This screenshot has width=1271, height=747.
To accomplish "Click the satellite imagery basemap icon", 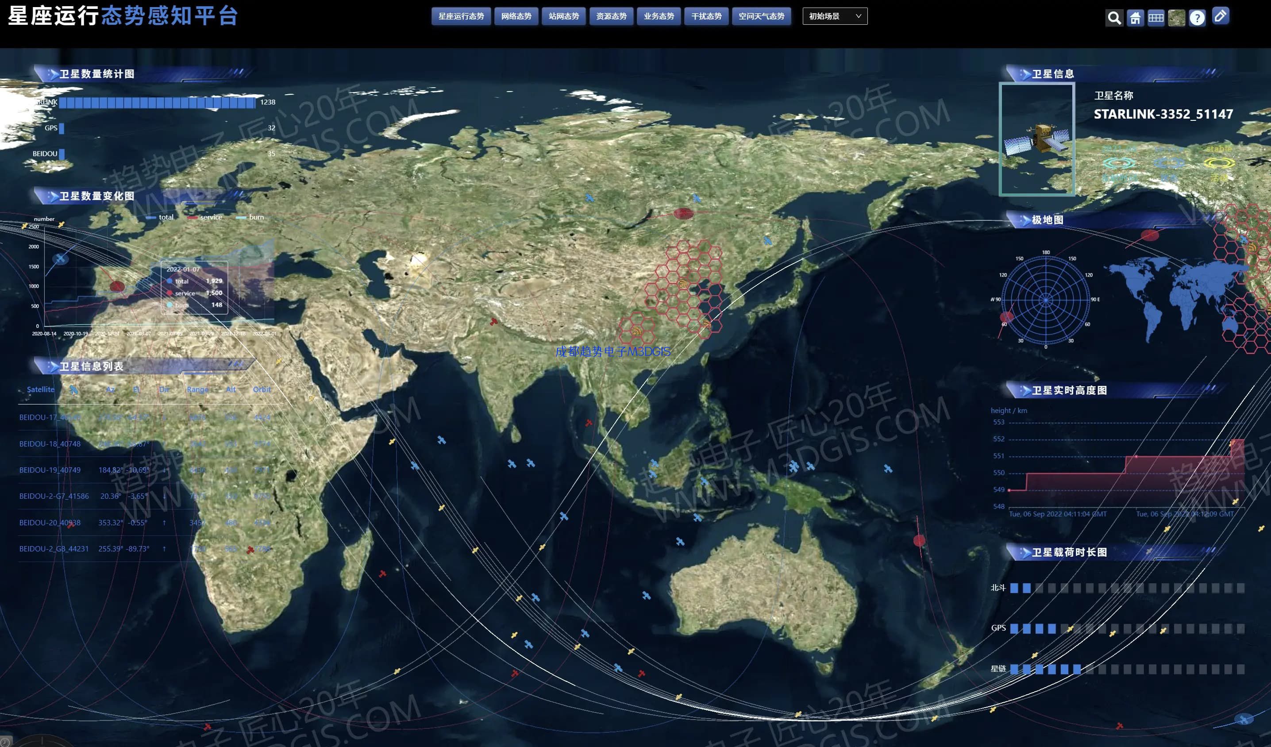I will tap(1176, 18).
